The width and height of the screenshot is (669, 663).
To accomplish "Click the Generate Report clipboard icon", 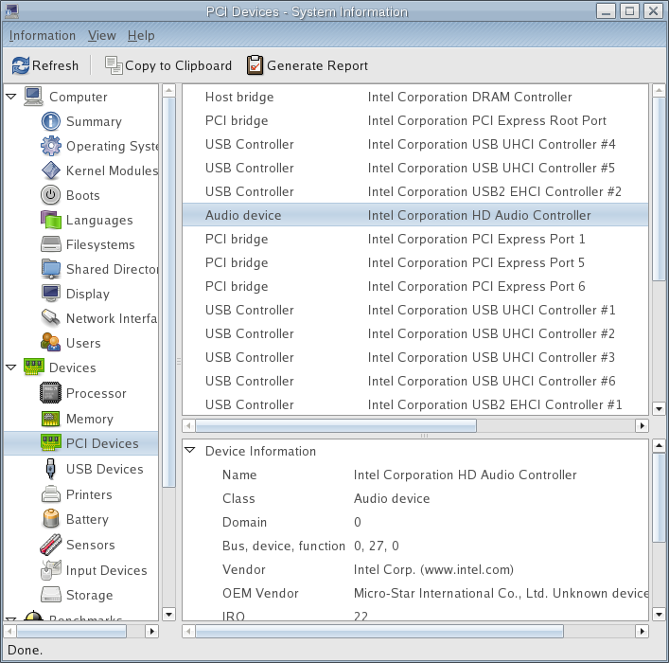I will (x=255, y=65).
